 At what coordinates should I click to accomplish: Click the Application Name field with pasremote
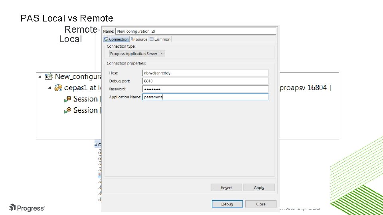tap(205, 97)
